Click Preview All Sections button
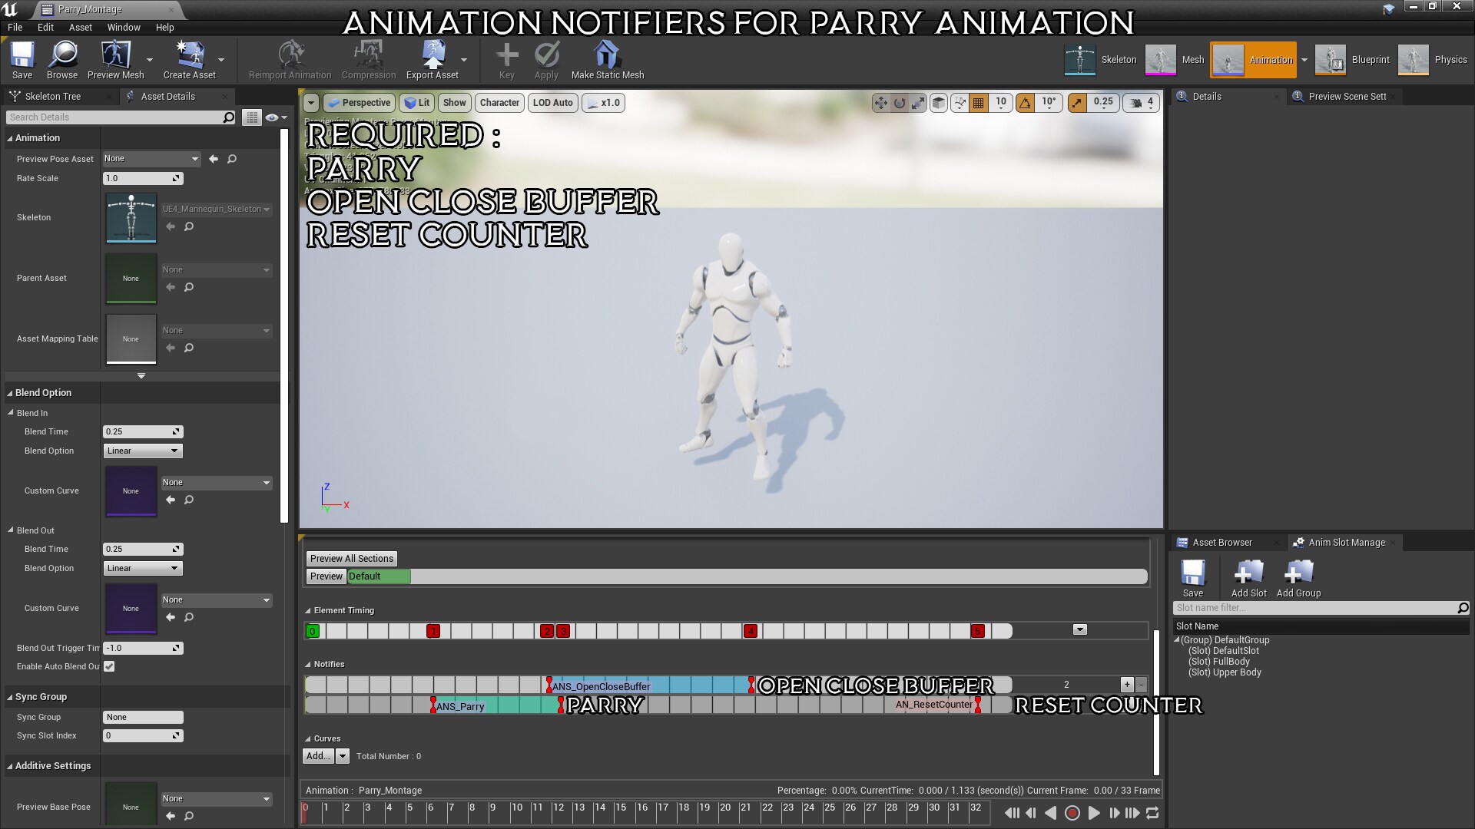The image size is (1475, 829). tap(352, 558)
